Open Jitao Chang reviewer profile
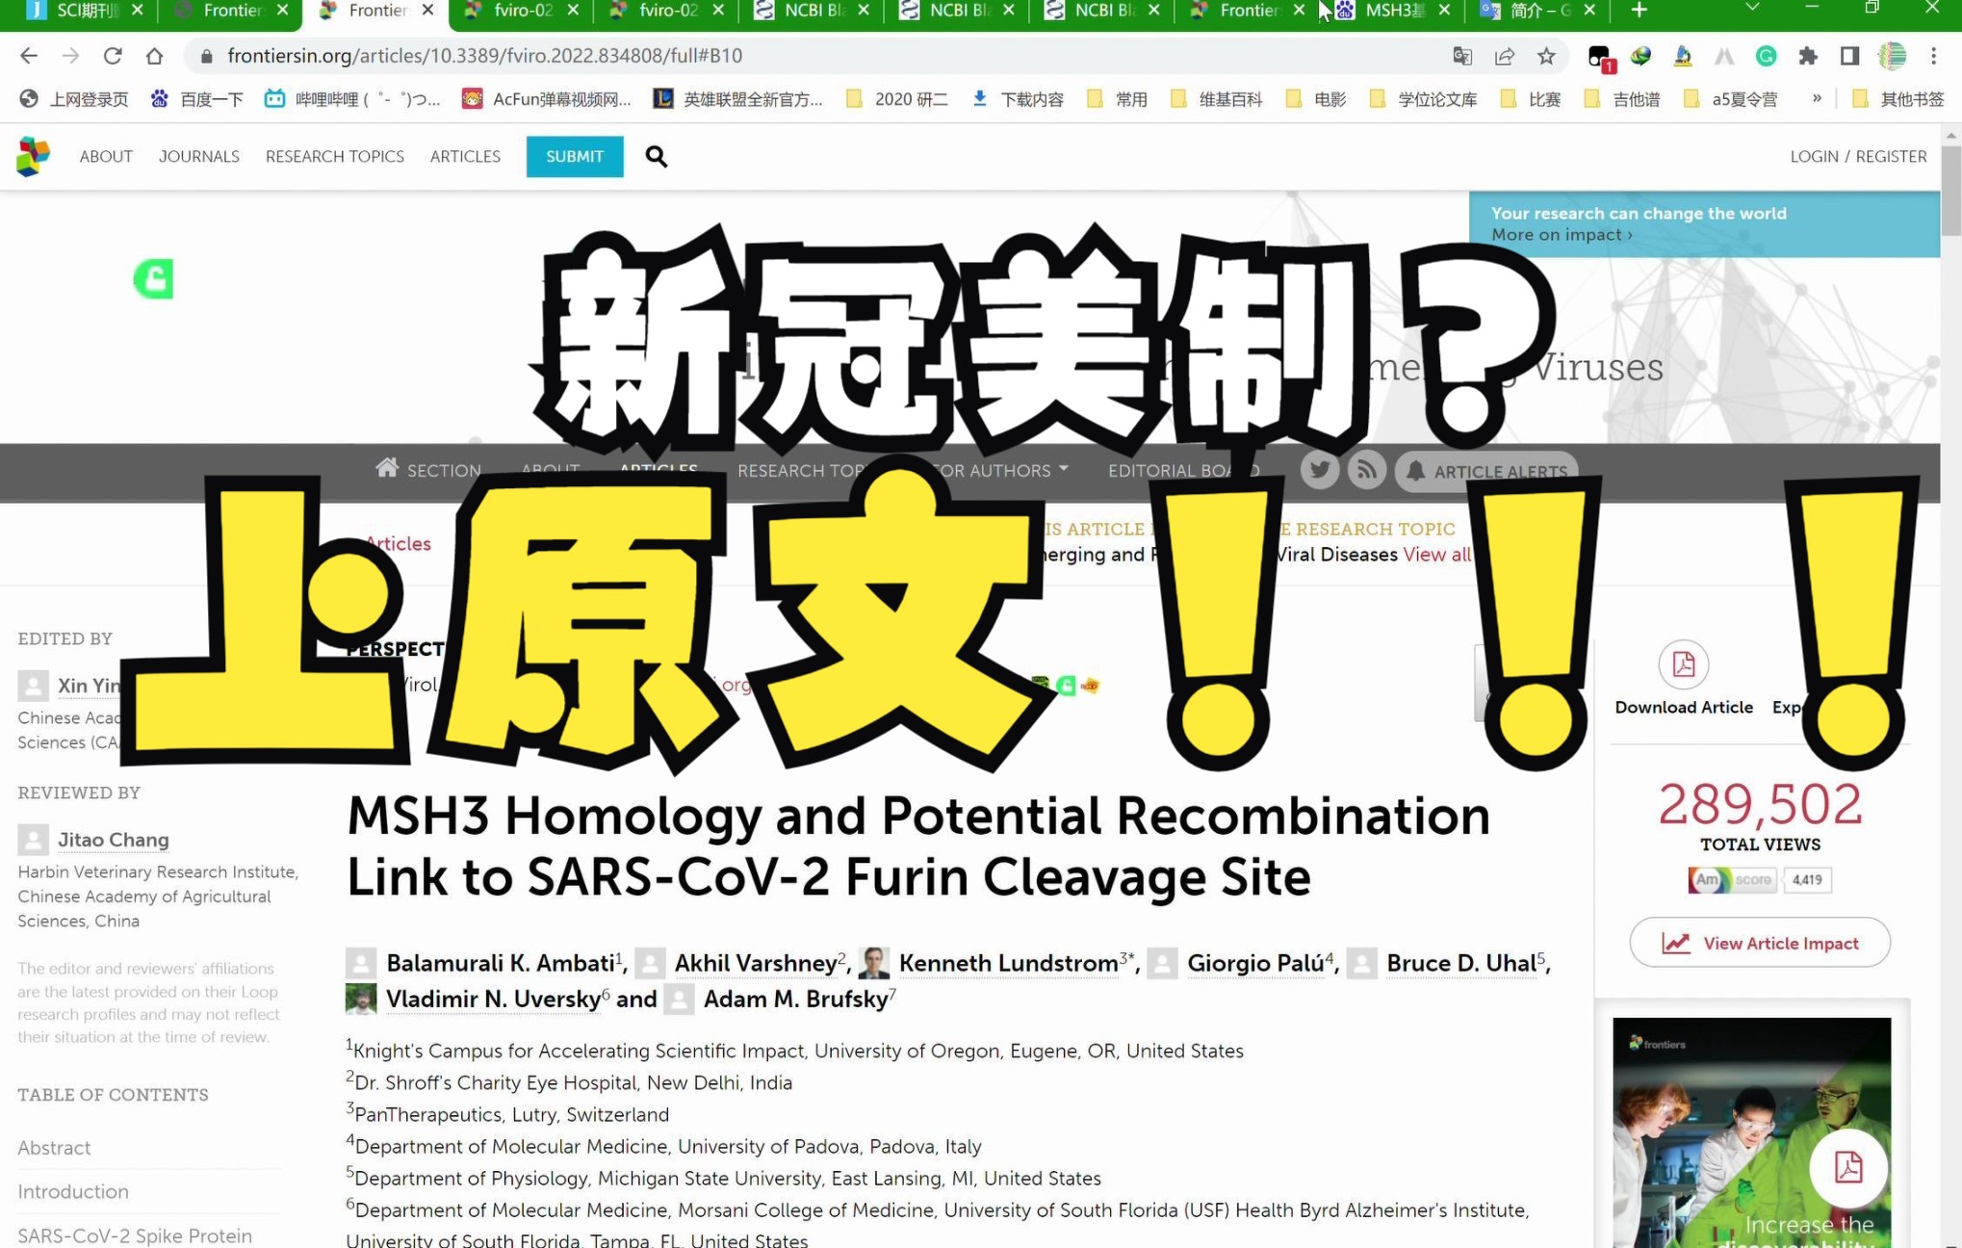 (113, 839)
